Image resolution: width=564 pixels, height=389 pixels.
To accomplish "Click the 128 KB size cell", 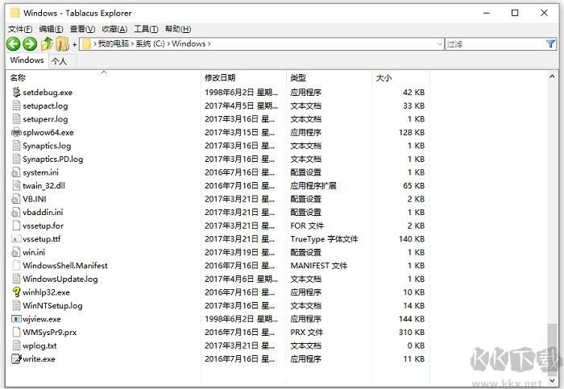I will [x=412, y=132].
